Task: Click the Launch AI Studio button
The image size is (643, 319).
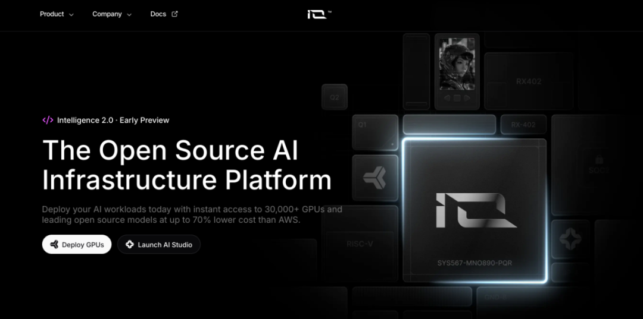Action: [x=159, y=245]
